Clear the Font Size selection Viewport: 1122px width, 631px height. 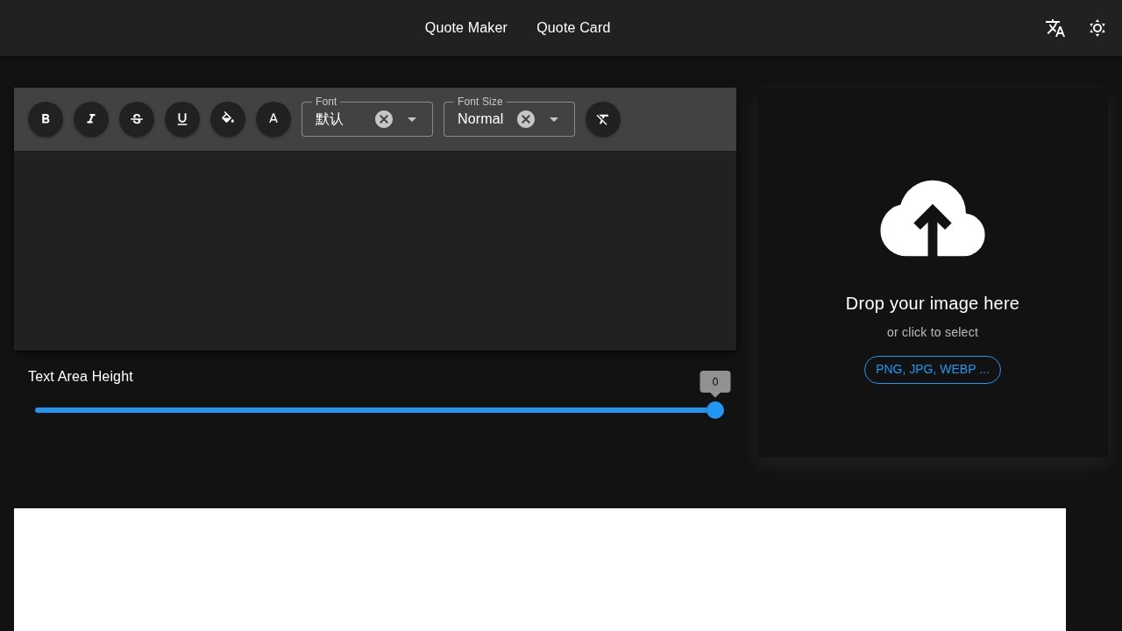coord(526,119)
